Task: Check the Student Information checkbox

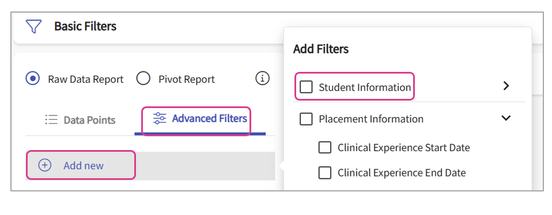Action: point(306,87)
